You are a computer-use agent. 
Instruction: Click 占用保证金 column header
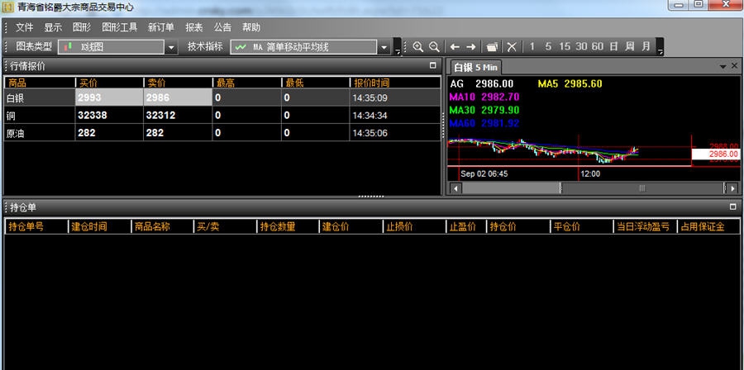(708, 226)
